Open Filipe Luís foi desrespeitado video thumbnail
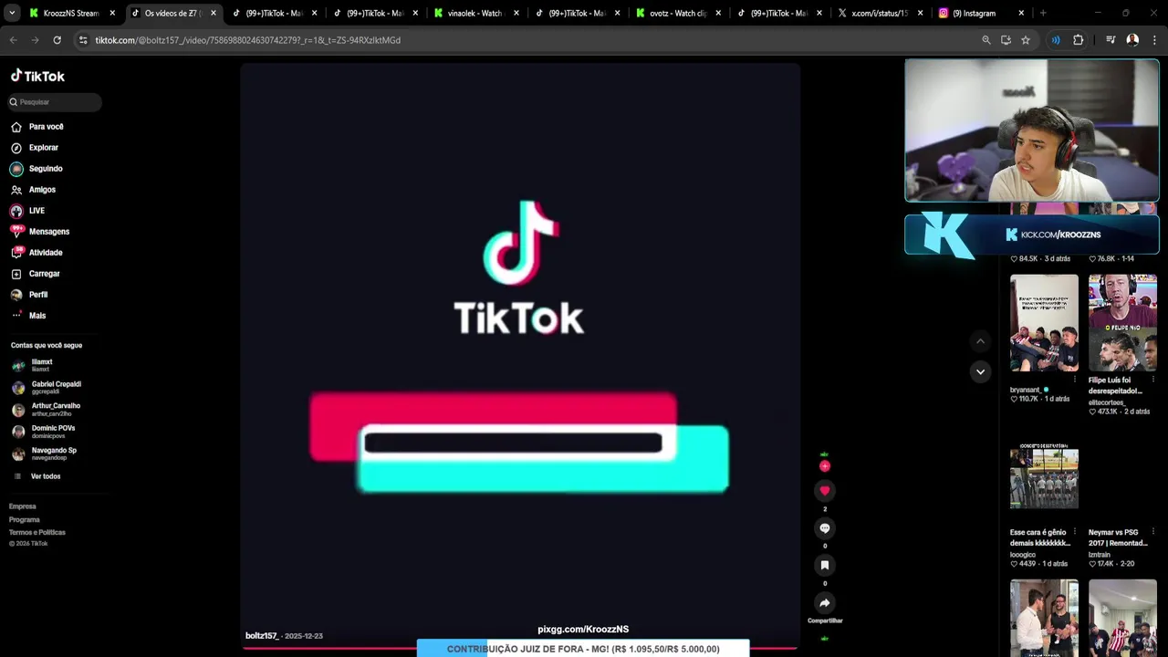 tap(1122, 323)
